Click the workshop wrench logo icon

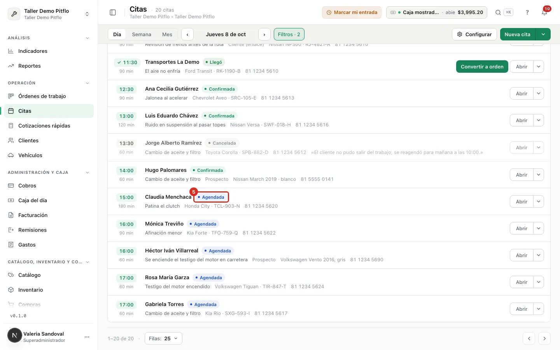coord(14,14)
